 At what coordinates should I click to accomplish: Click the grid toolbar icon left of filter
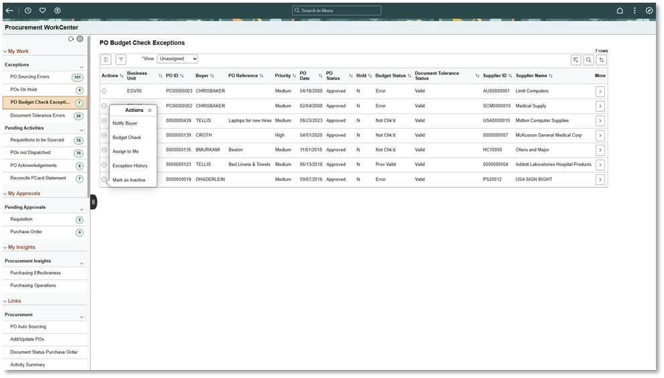tap(106, 60)
